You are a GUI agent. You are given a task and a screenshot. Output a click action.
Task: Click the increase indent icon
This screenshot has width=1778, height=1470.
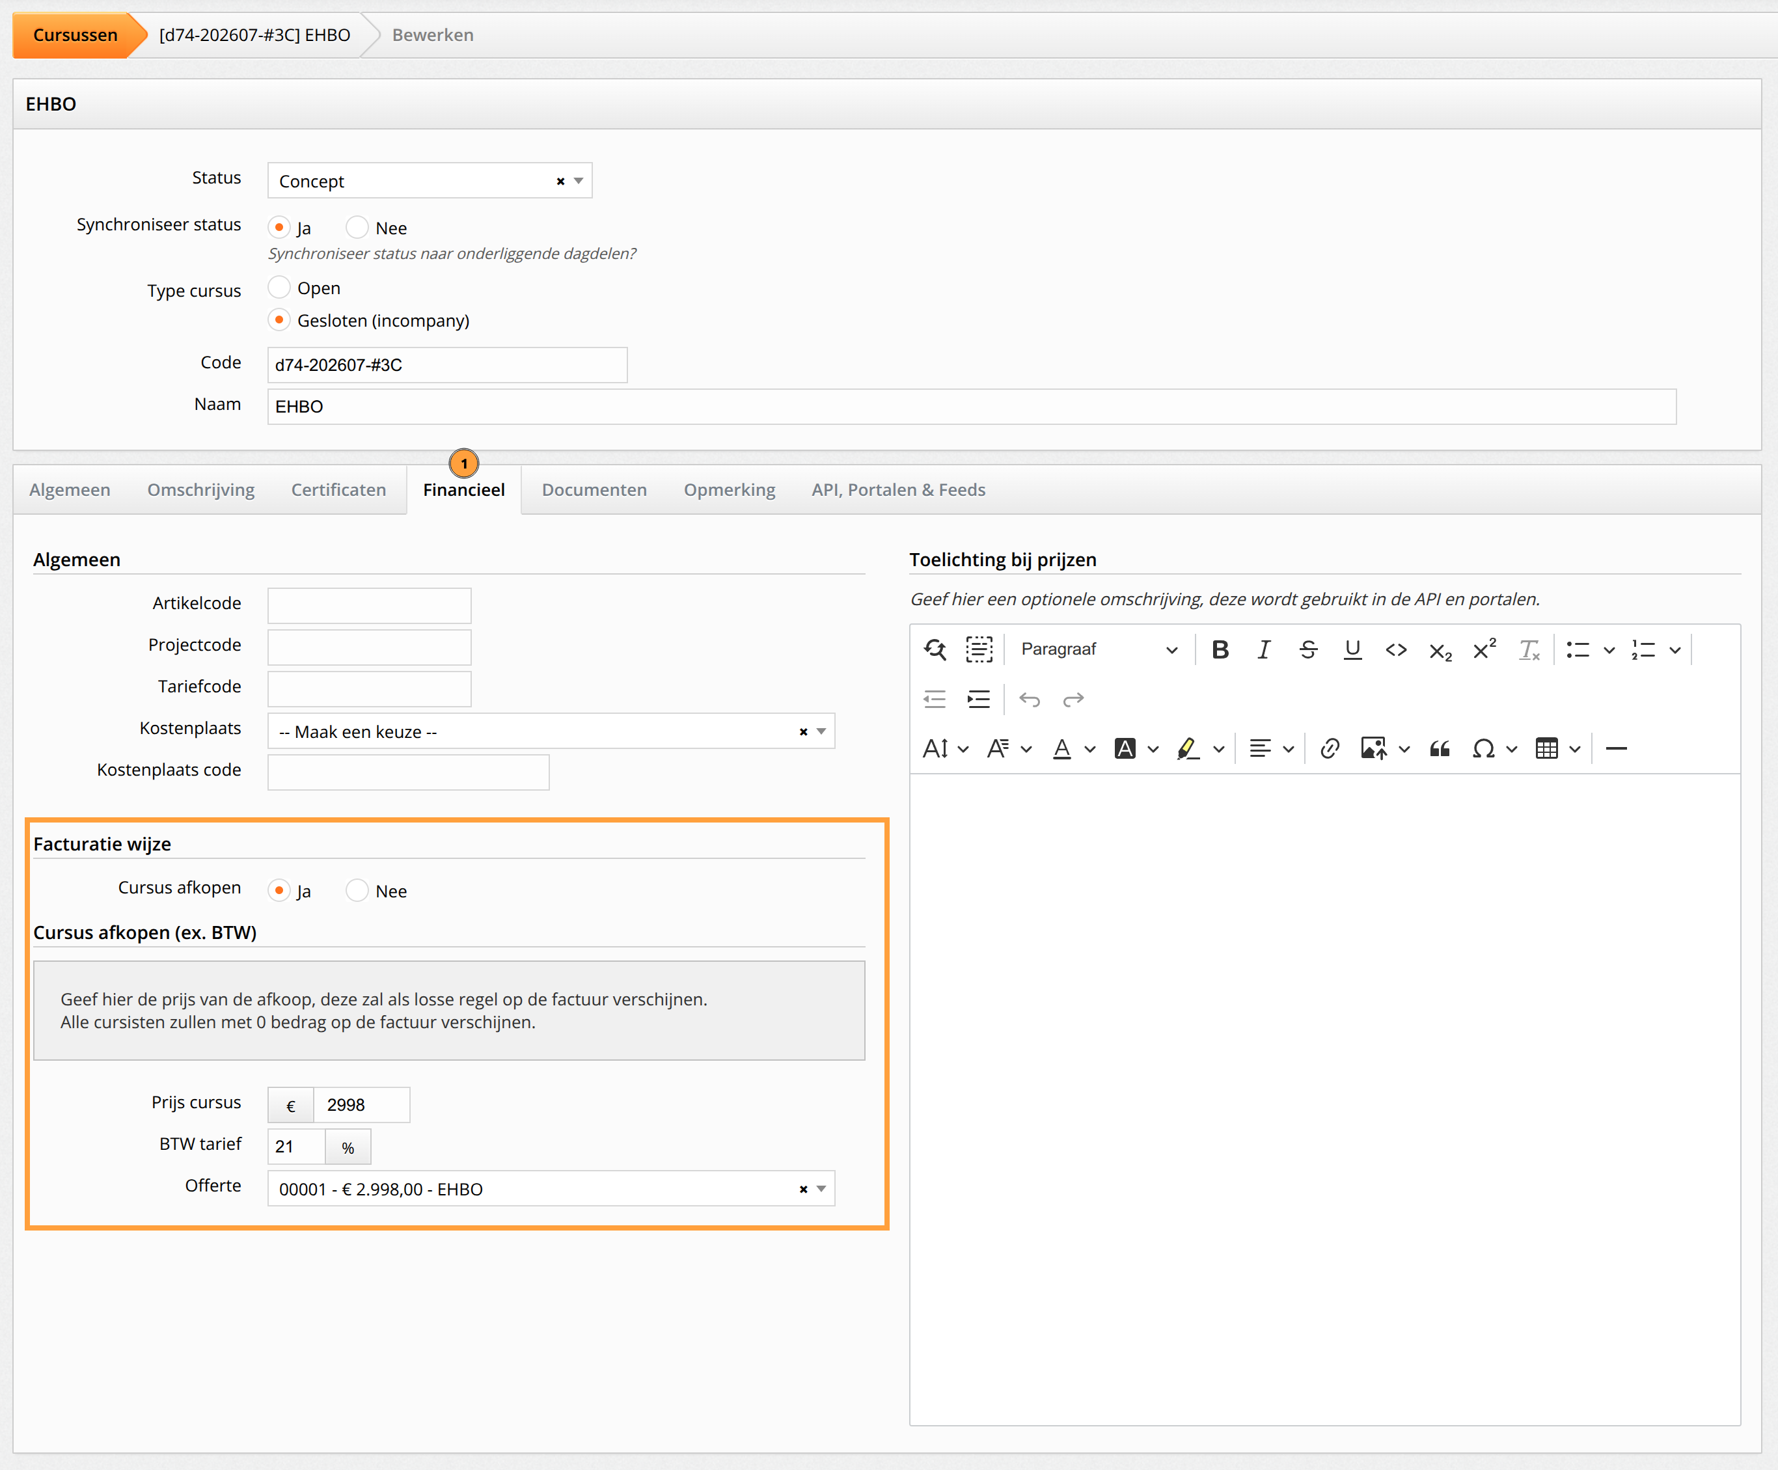pos(979,700)
